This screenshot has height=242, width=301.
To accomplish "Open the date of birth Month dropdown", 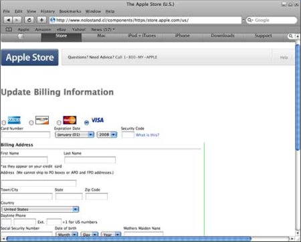I will point(66,235).
